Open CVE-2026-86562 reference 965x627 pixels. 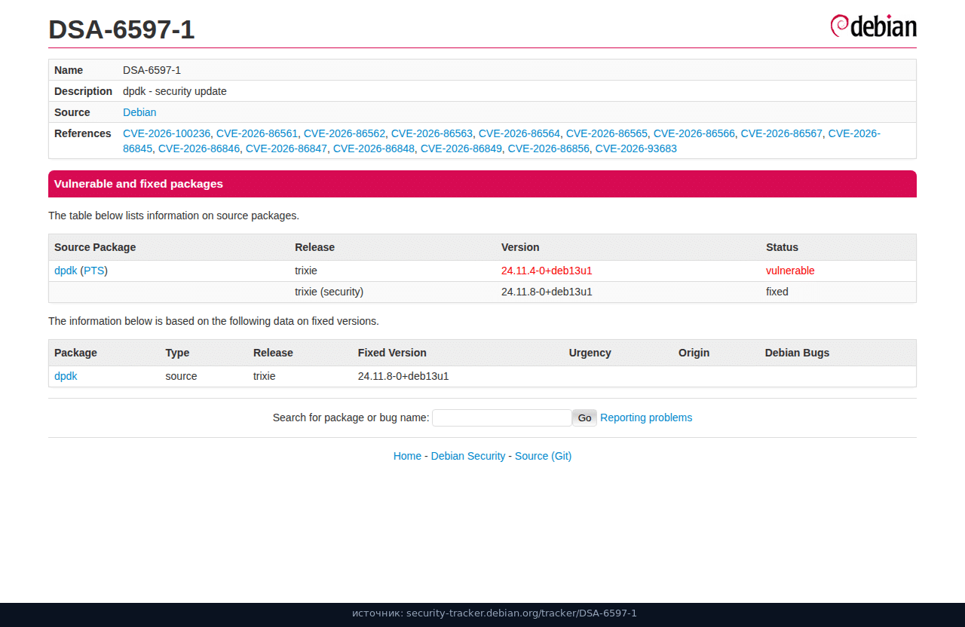[345, 133]
